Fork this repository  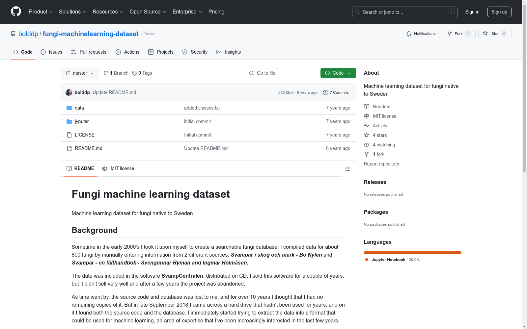click(x=459, y=34)
